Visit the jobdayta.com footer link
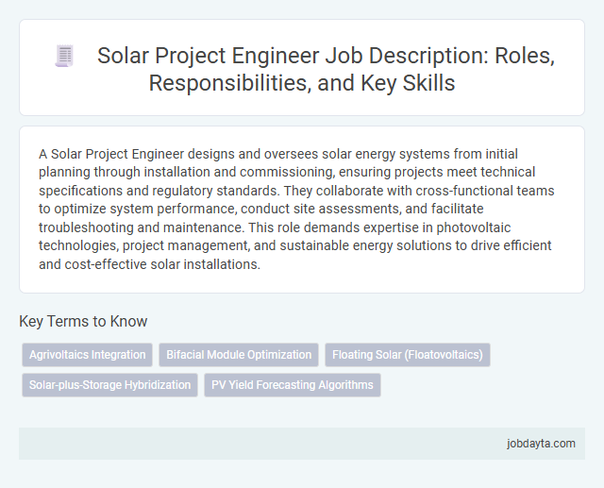 (541, 444)
